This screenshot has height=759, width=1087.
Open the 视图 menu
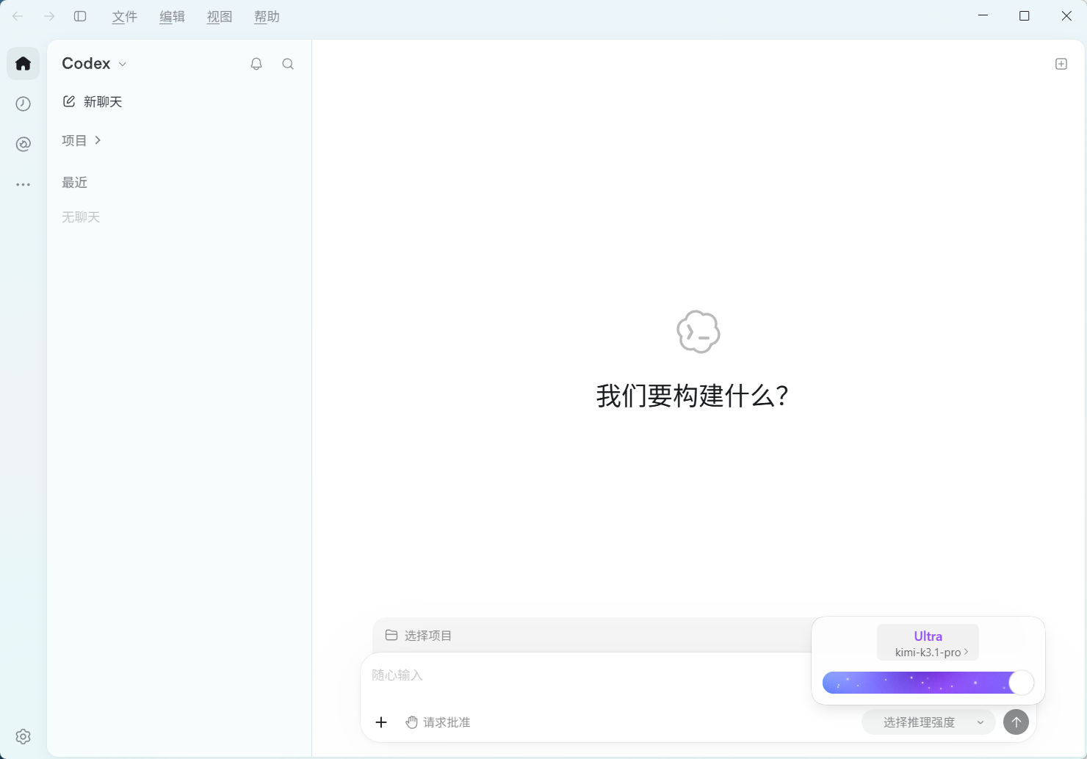(x=220, y=17)
